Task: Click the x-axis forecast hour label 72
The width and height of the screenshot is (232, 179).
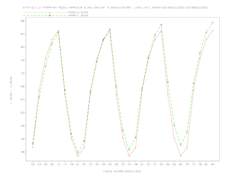Action: click(187, 164)
